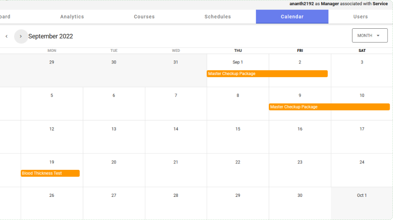The image size is (393, 220).
Task: Switch to the Analytics tab
Action: 72,17
